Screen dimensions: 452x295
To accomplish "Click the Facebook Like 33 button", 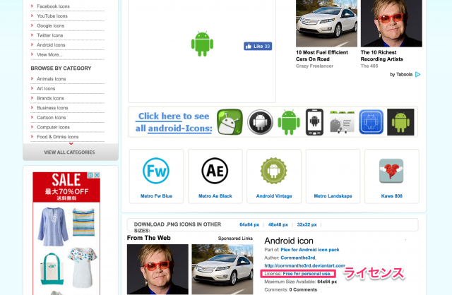I will [x=258, y=46].
